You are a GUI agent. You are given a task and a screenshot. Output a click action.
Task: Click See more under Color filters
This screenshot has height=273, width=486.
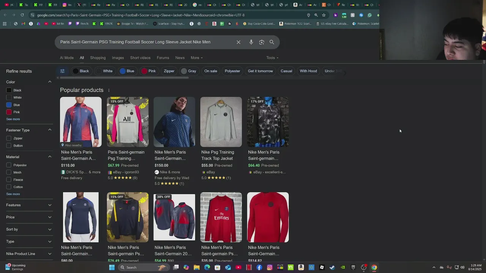(x=13, y=119)
